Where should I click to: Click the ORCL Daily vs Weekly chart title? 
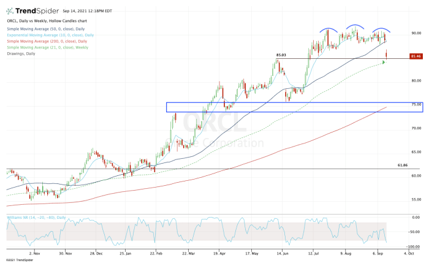[47, 21]
